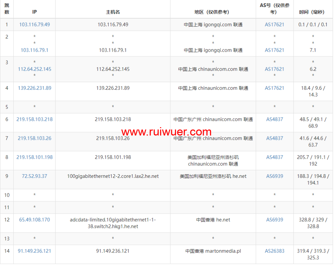Click the 主机名 column header

point(113,12)
